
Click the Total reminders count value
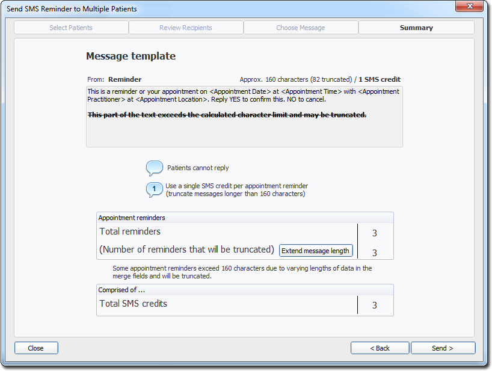point(375,233)
